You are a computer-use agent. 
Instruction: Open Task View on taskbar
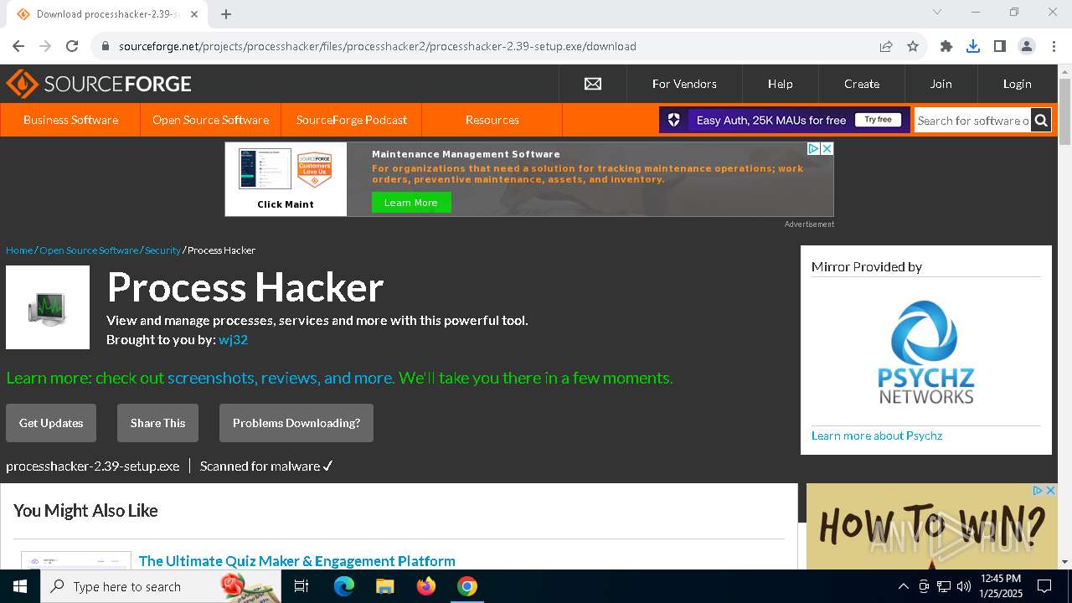tap(301, 586)
